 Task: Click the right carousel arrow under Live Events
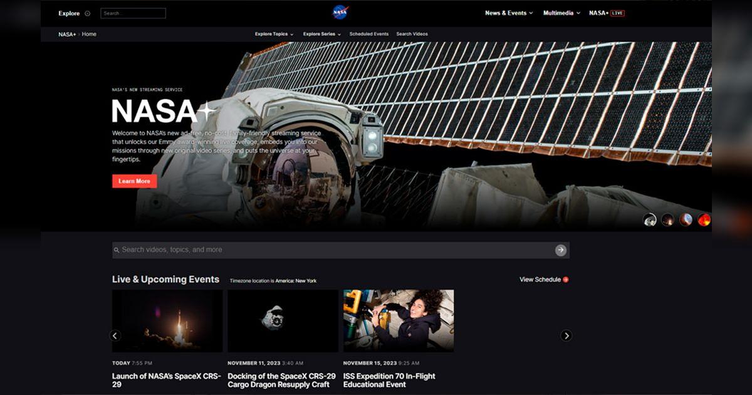566,335
